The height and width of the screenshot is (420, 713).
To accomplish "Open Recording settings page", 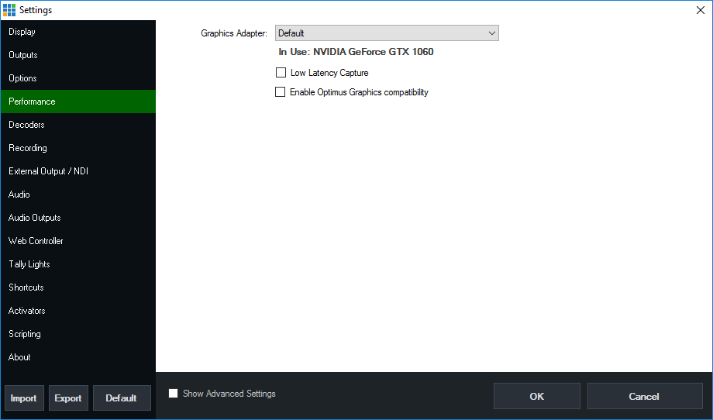I will click(78, 148).
